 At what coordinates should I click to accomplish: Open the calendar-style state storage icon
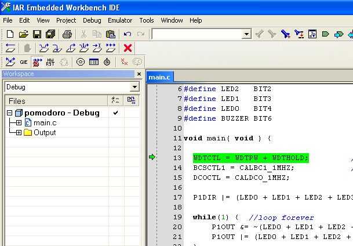[x=94, y=62]
